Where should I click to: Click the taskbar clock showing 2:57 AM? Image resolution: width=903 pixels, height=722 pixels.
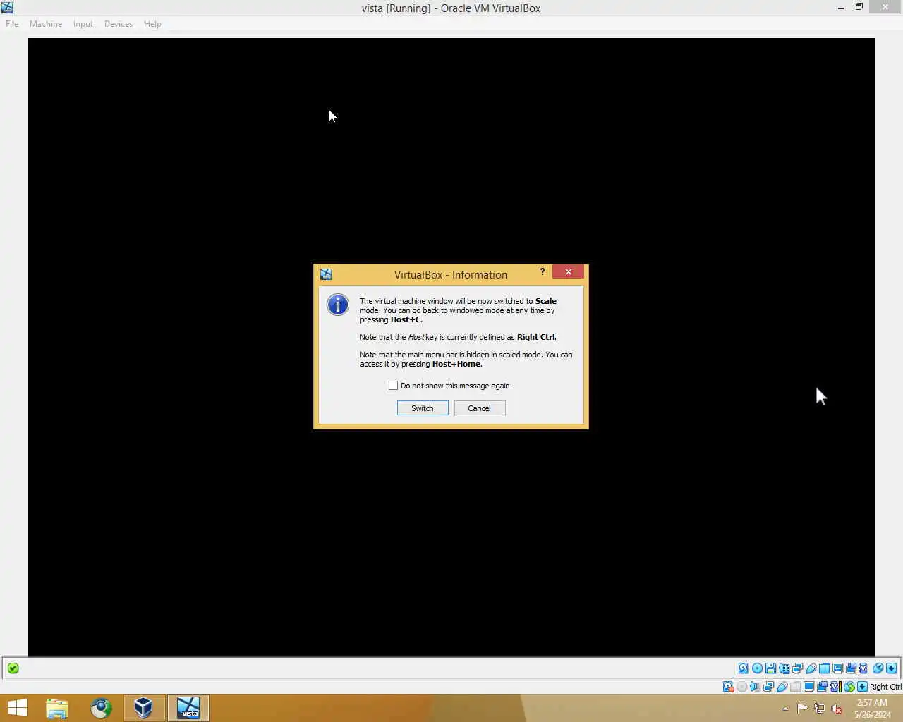coord(873,709)
